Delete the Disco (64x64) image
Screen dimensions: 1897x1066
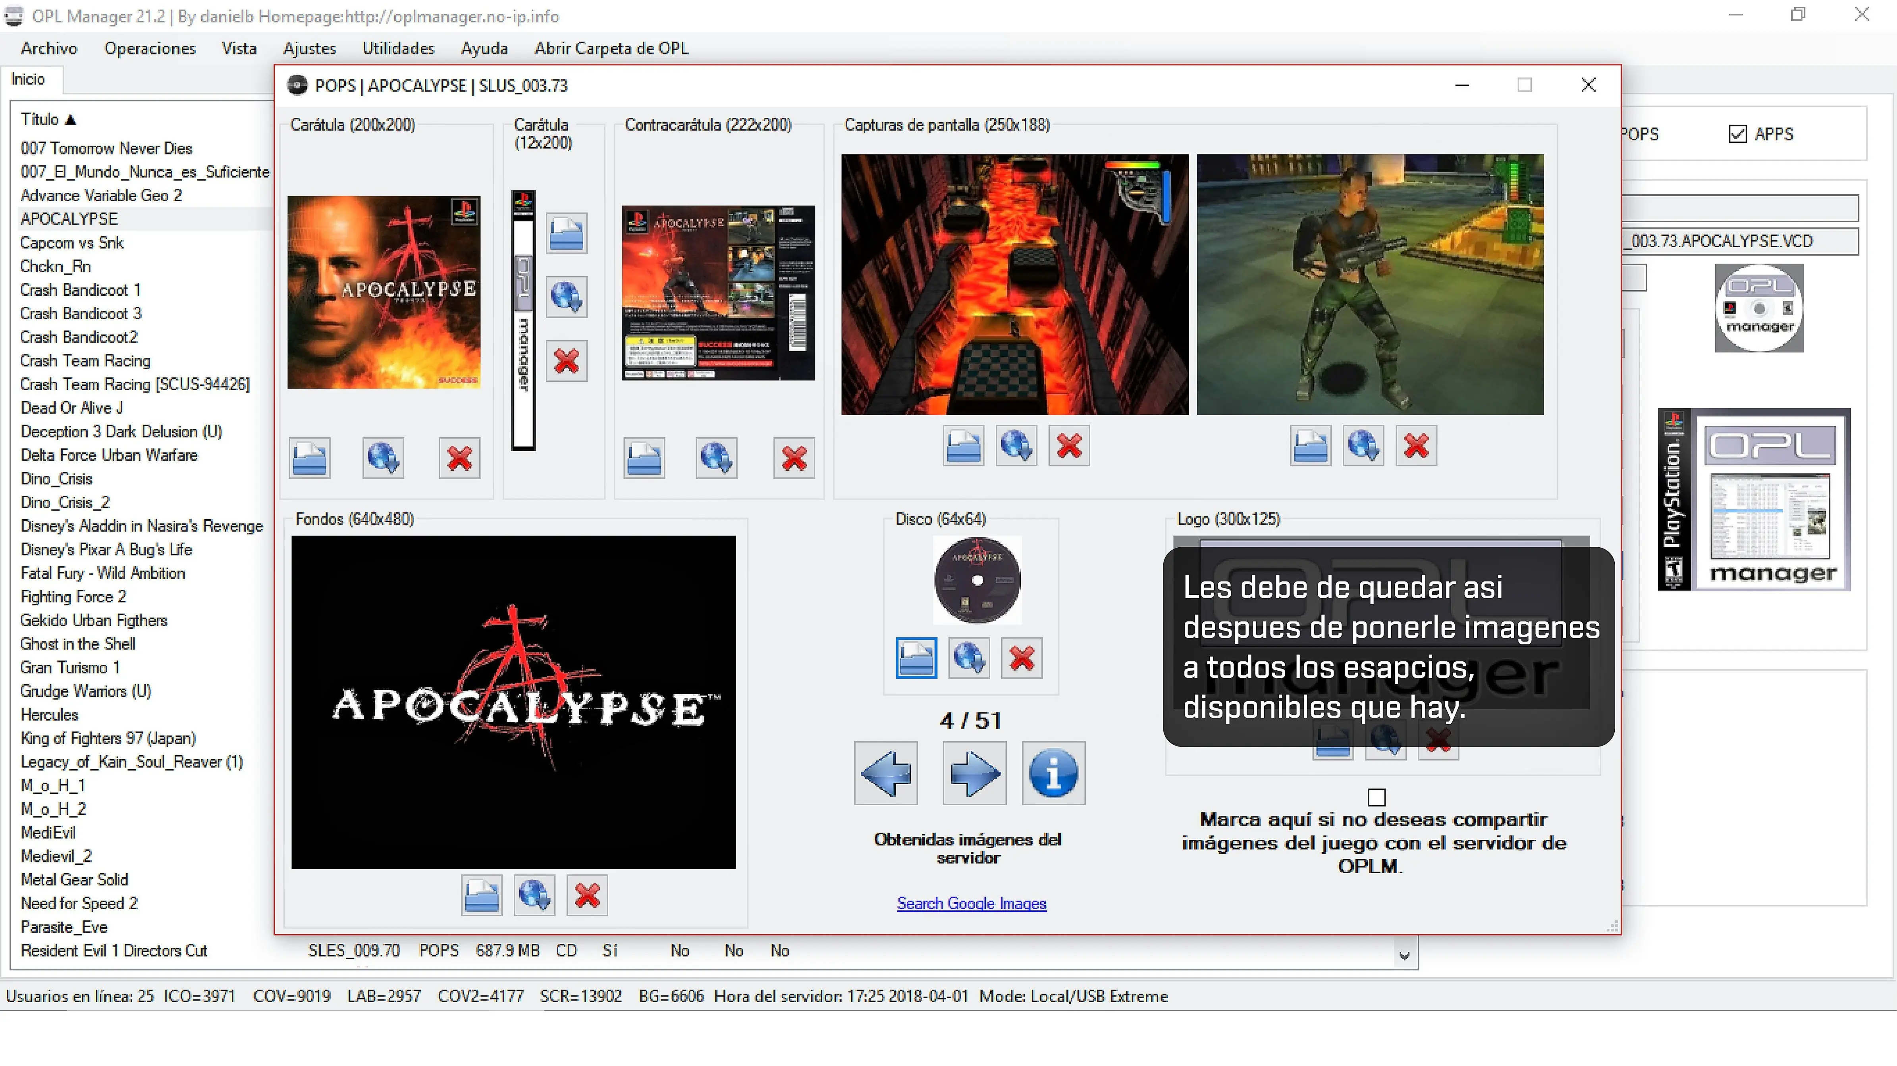click(1022, 657)
